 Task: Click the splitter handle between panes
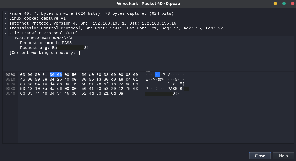pyautogui.click(x=149, y=72)
